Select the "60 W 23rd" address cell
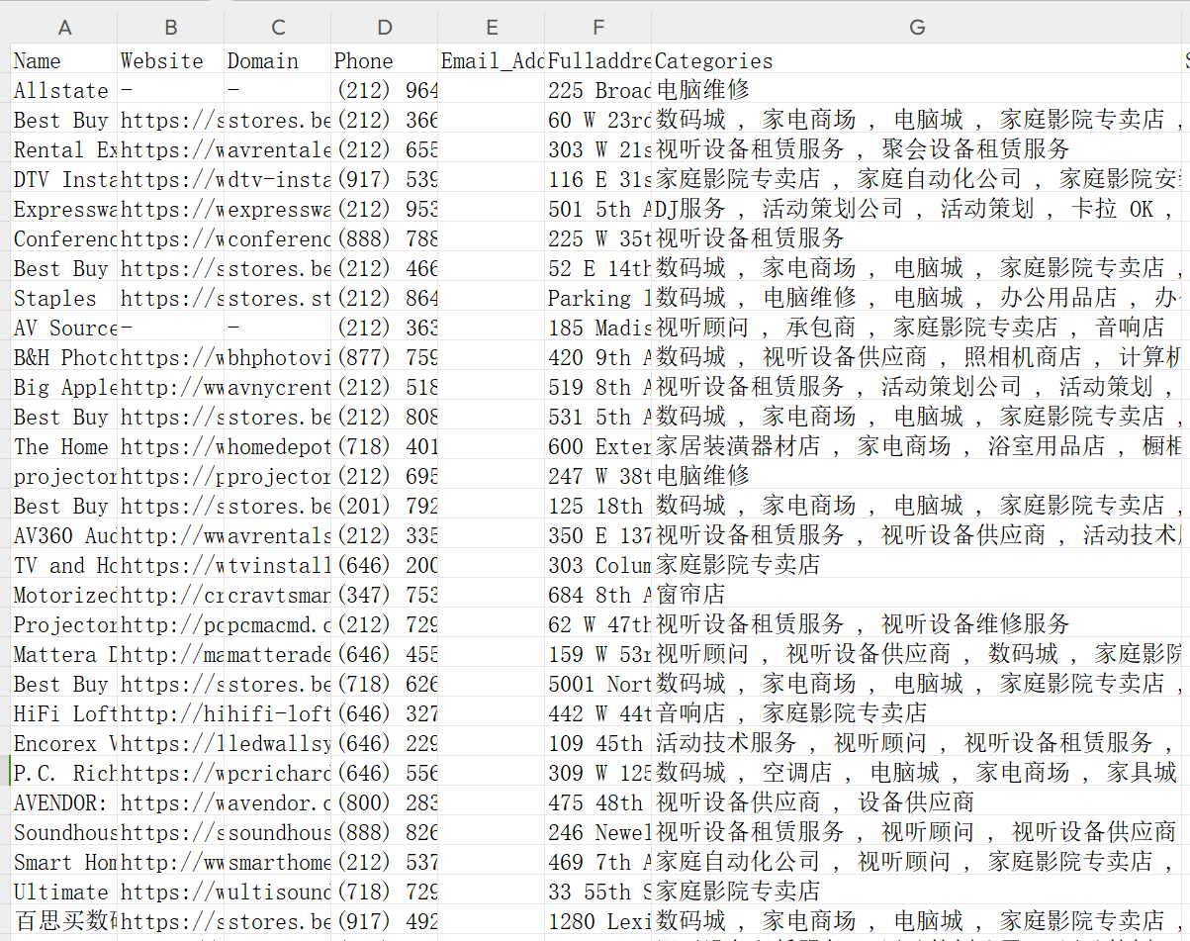Viewport: 1190px width, 941px height. pyautogui.click(x=598, y=120)
